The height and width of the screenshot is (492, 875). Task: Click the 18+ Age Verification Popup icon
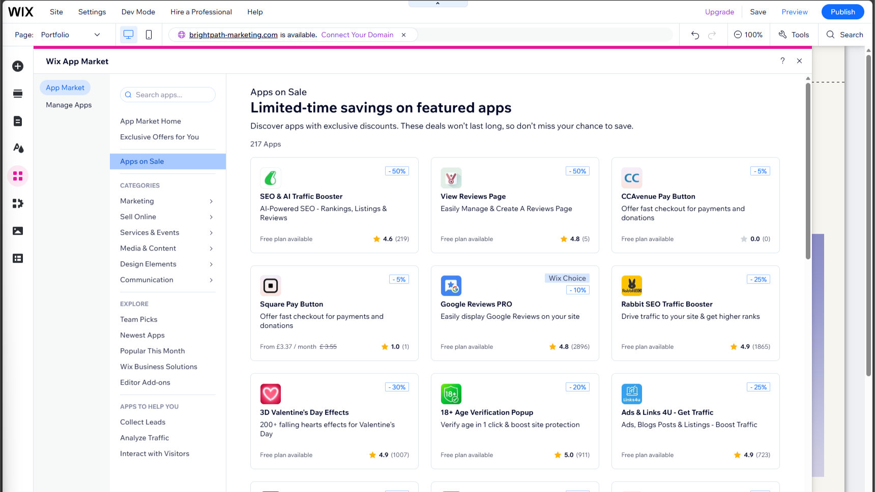(451, 394)
